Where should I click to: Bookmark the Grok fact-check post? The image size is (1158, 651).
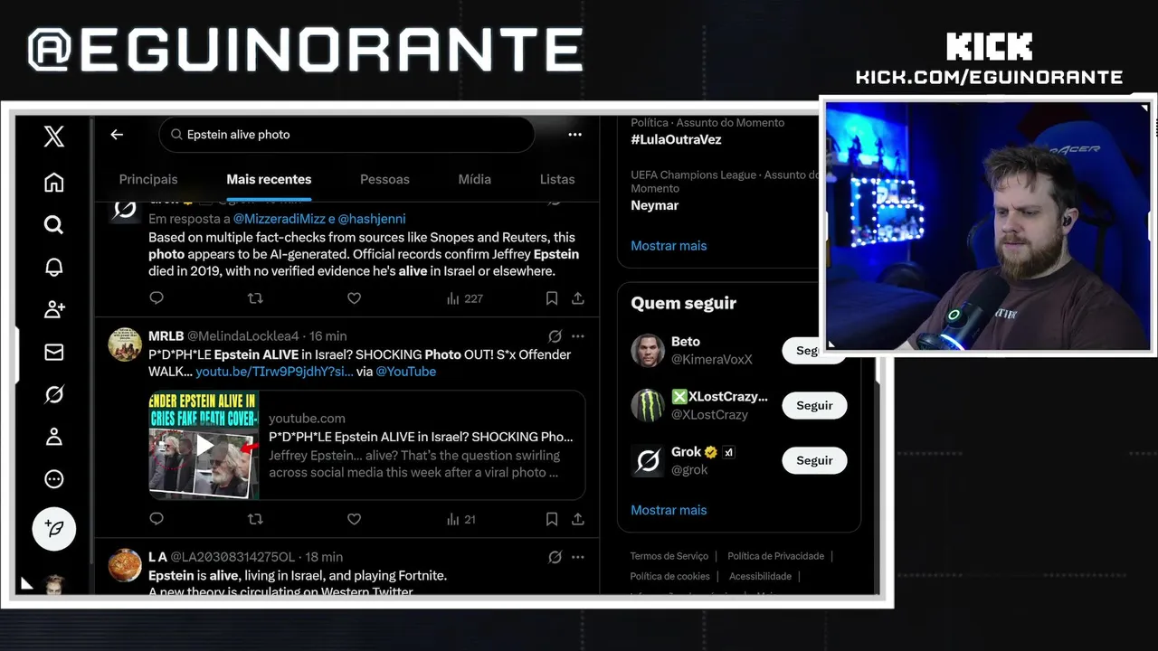552,297
